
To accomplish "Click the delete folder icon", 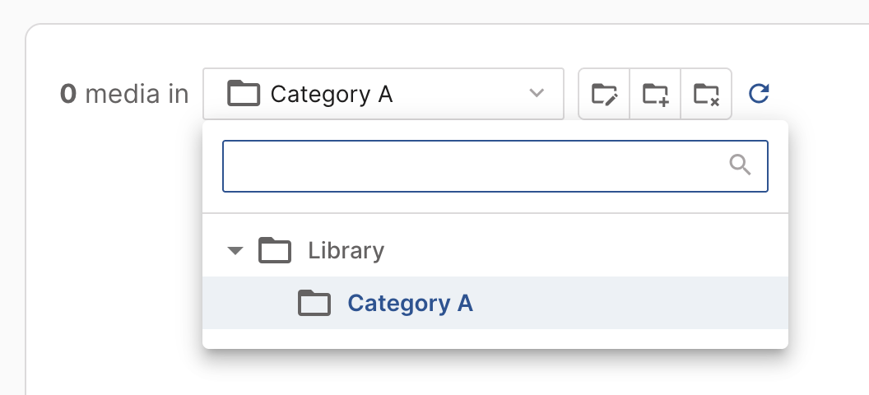I will (706, 94).
